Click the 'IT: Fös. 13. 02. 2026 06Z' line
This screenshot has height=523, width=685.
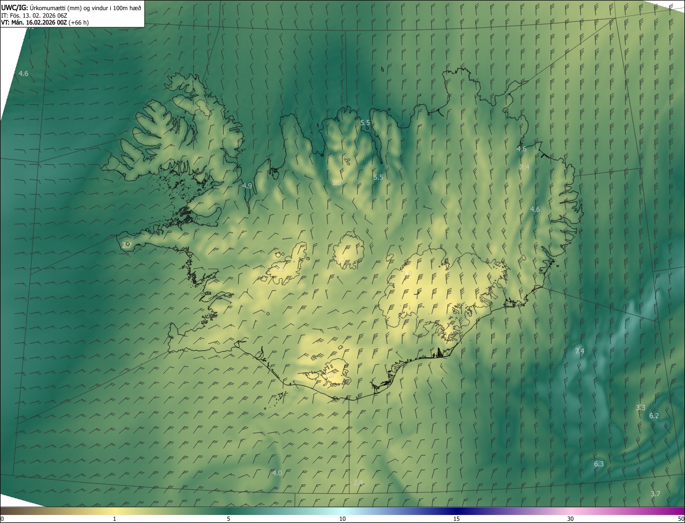point(33,15)
